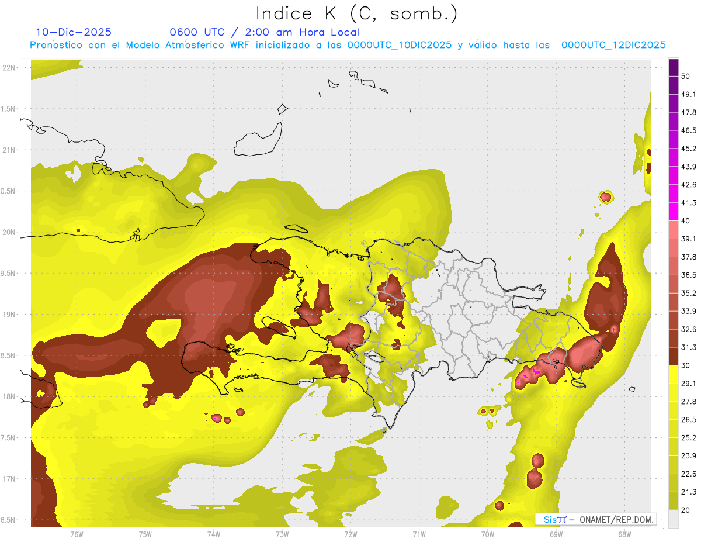Click the colorbar value "50"

[x=686, y=77]
